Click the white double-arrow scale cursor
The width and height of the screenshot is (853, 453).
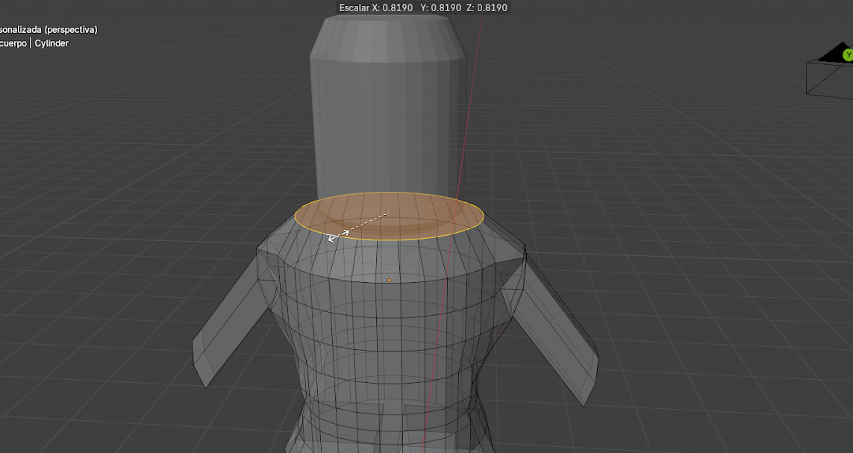(338, 234)
